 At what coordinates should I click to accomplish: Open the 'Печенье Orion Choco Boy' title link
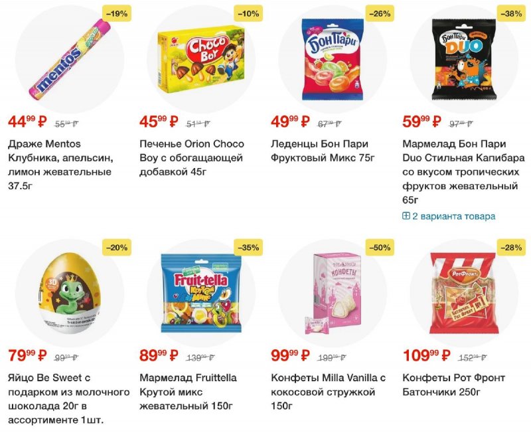(x=192, y=158)
